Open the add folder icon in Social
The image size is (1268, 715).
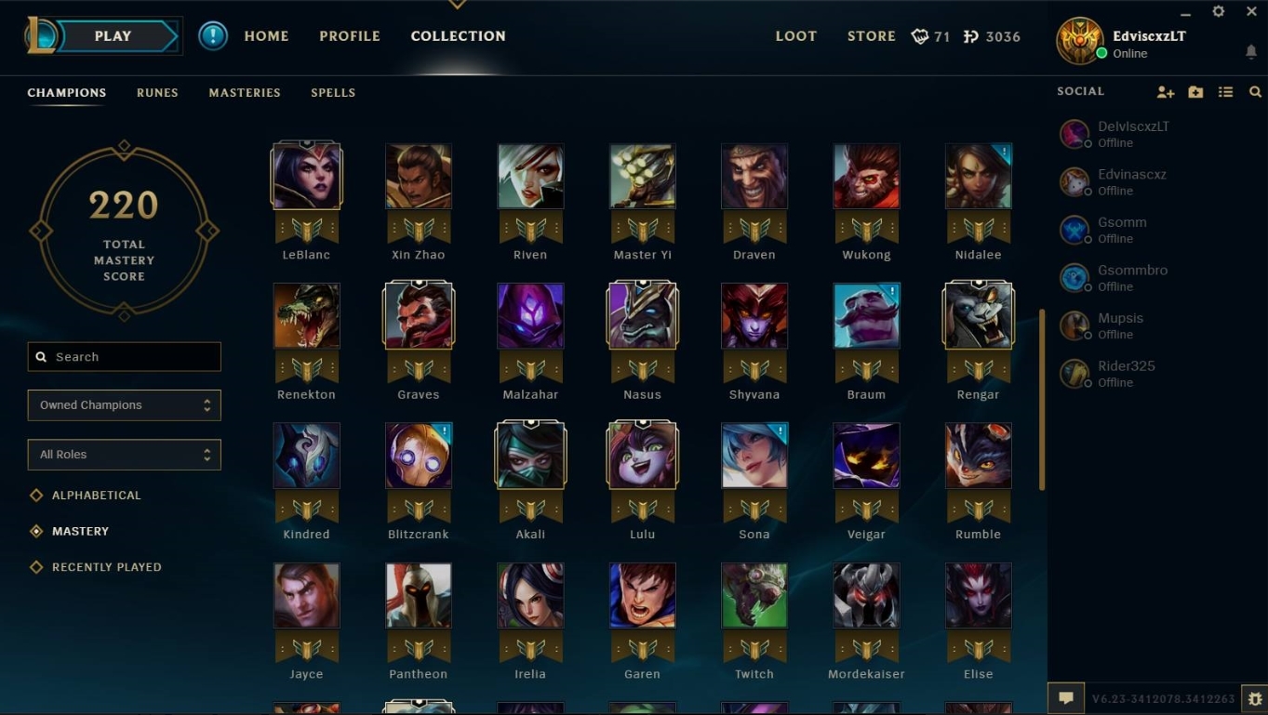pyautogui.click(x=1195, y=92)
